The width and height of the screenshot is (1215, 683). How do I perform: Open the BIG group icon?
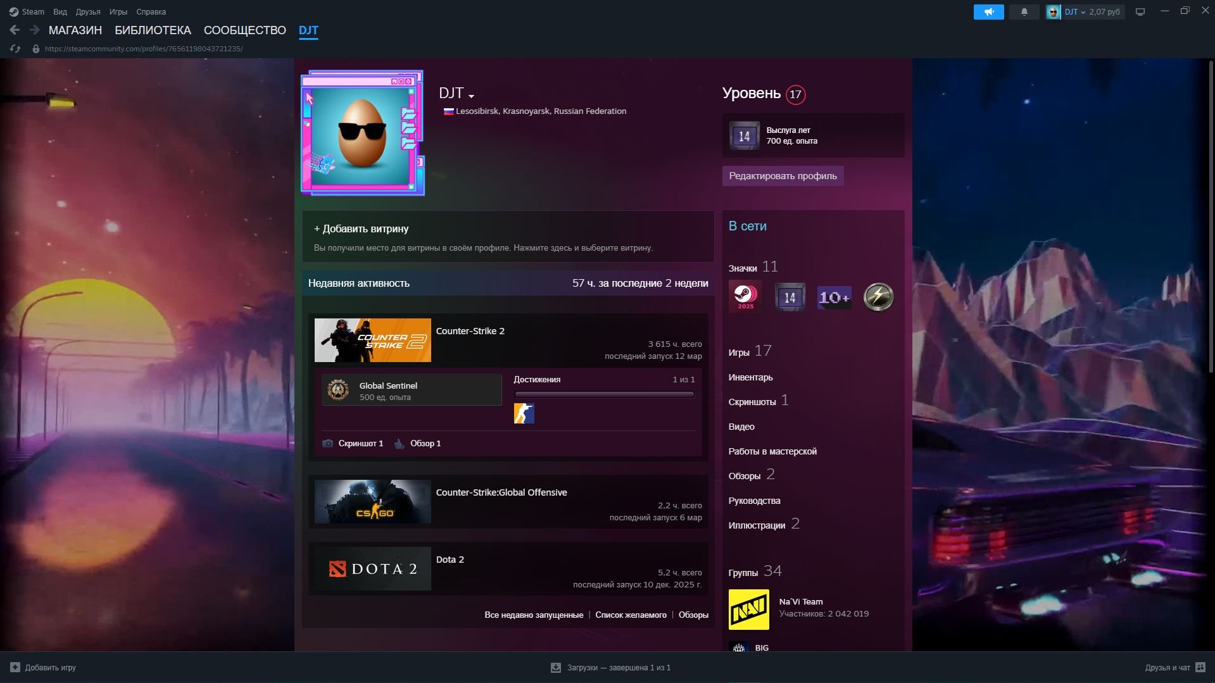click(738, 647)
